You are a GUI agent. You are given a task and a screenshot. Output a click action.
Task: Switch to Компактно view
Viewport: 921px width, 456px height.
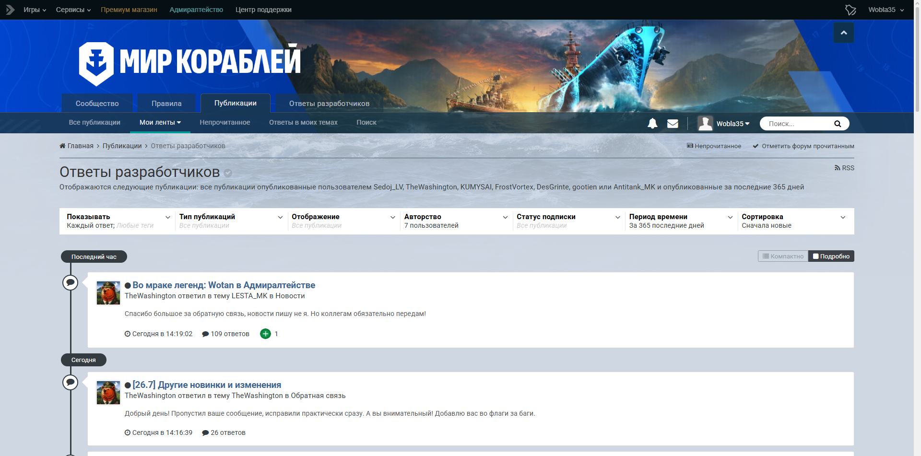pyautogui.click(x=783, y=257)
